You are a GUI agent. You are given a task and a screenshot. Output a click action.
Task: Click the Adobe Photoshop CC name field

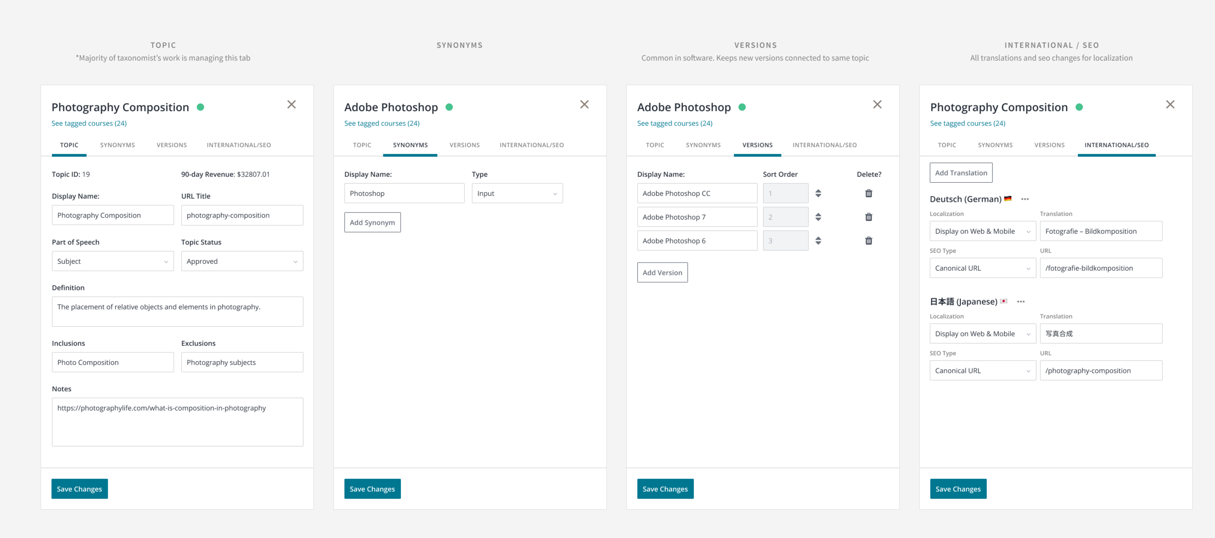pyautogui.click(x=697, y=193)
